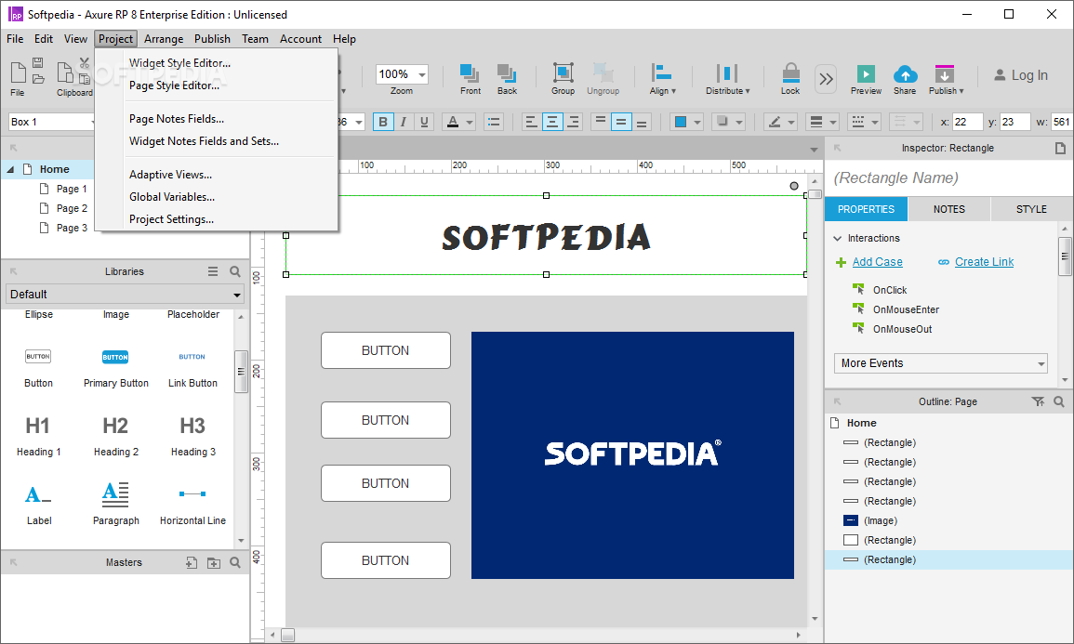Expand the More Events dropdown

pos(940,363)
